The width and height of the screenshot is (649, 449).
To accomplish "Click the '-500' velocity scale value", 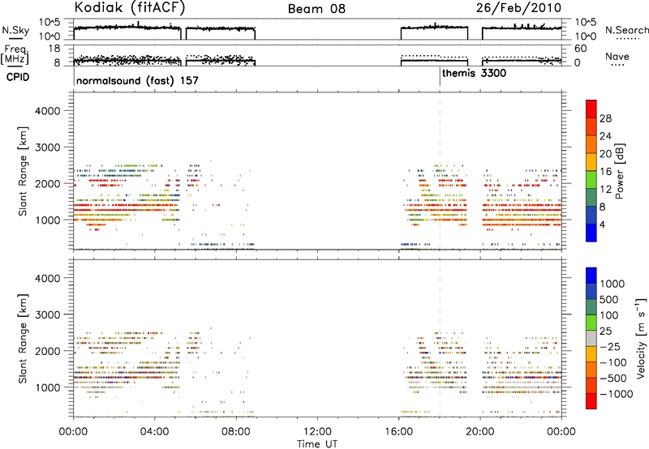I will click(612, 378).
